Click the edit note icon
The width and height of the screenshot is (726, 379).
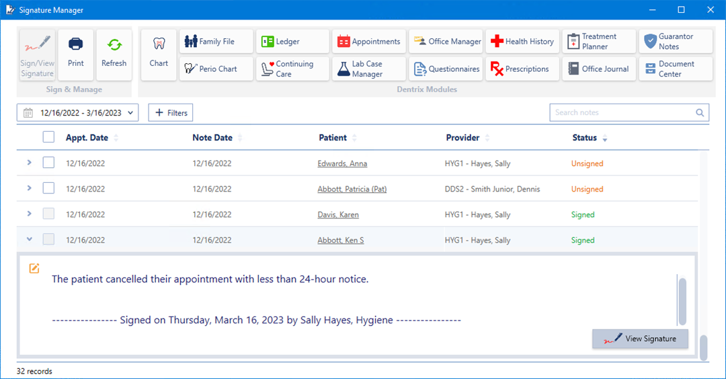tap(34, 269)
